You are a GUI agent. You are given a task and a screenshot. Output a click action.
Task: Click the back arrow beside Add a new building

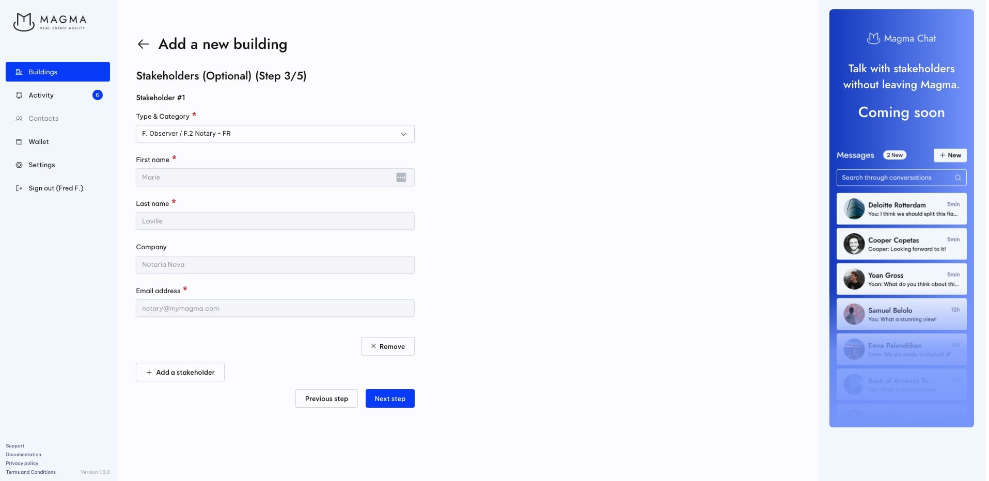click(x=143, y=44)
